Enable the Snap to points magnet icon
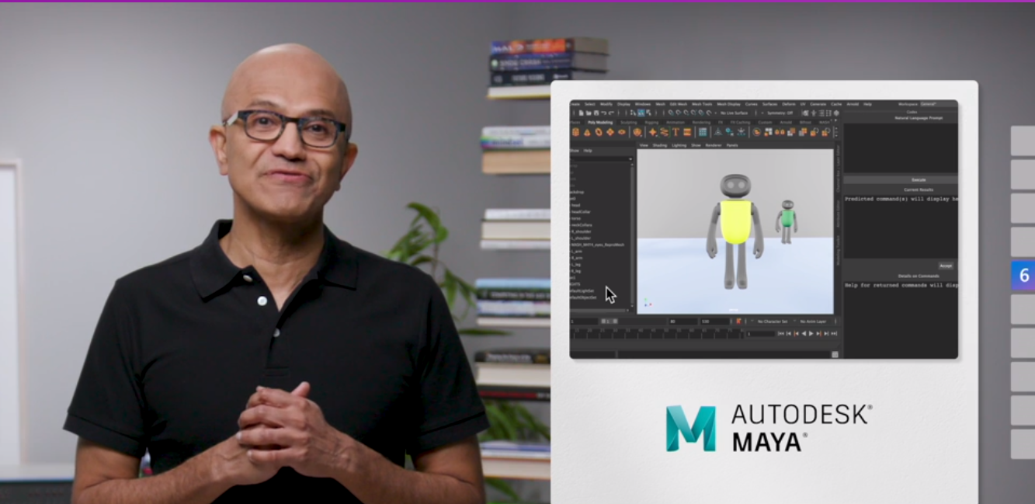The width and height of the screenshot is (1035, 504). pyautogui.click(x=686, y=113)
